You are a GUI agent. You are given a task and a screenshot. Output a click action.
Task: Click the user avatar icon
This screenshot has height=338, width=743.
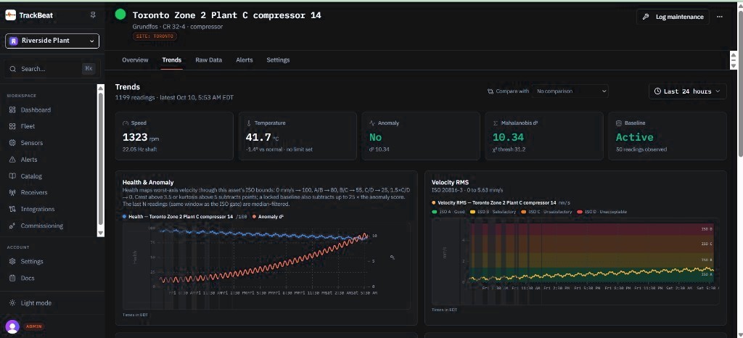coord(12,326)
